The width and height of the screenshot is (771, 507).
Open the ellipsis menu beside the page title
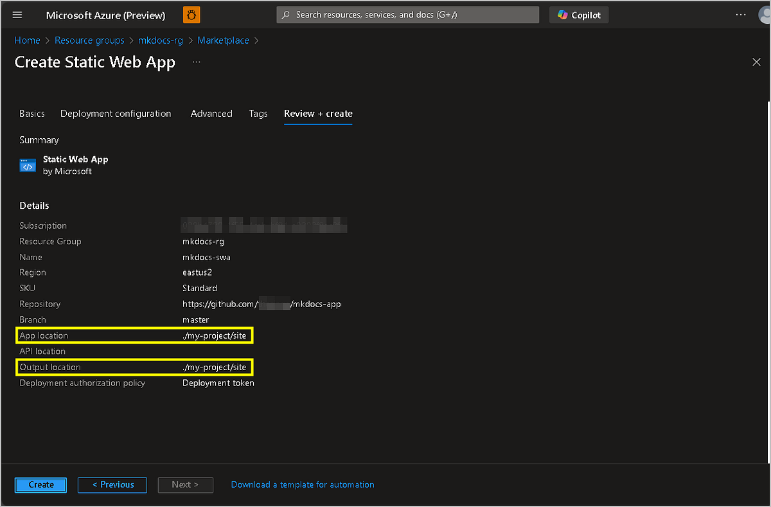click(x=196, y=62)
